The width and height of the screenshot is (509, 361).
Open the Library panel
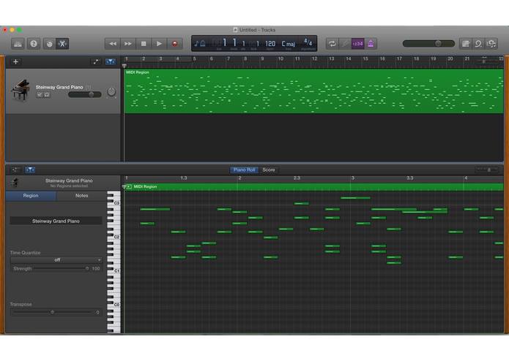tap(18, 44)
